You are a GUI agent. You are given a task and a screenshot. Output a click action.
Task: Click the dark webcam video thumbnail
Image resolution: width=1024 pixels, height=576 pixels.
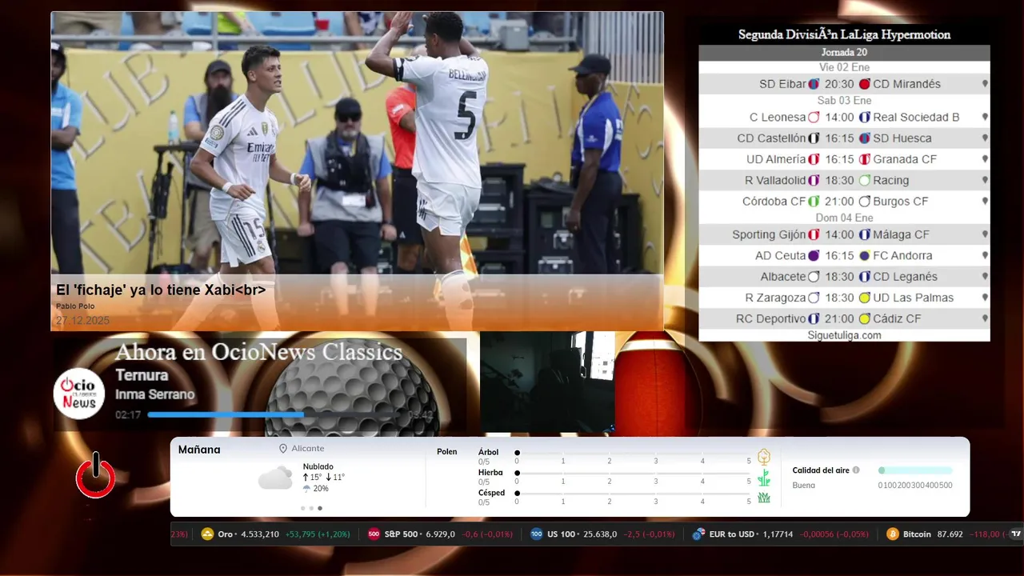[547, 382]
